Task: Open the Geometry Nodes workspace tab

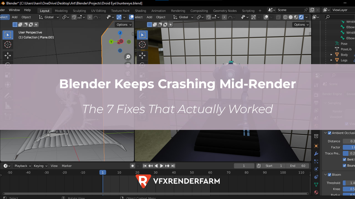Action: 225,11
